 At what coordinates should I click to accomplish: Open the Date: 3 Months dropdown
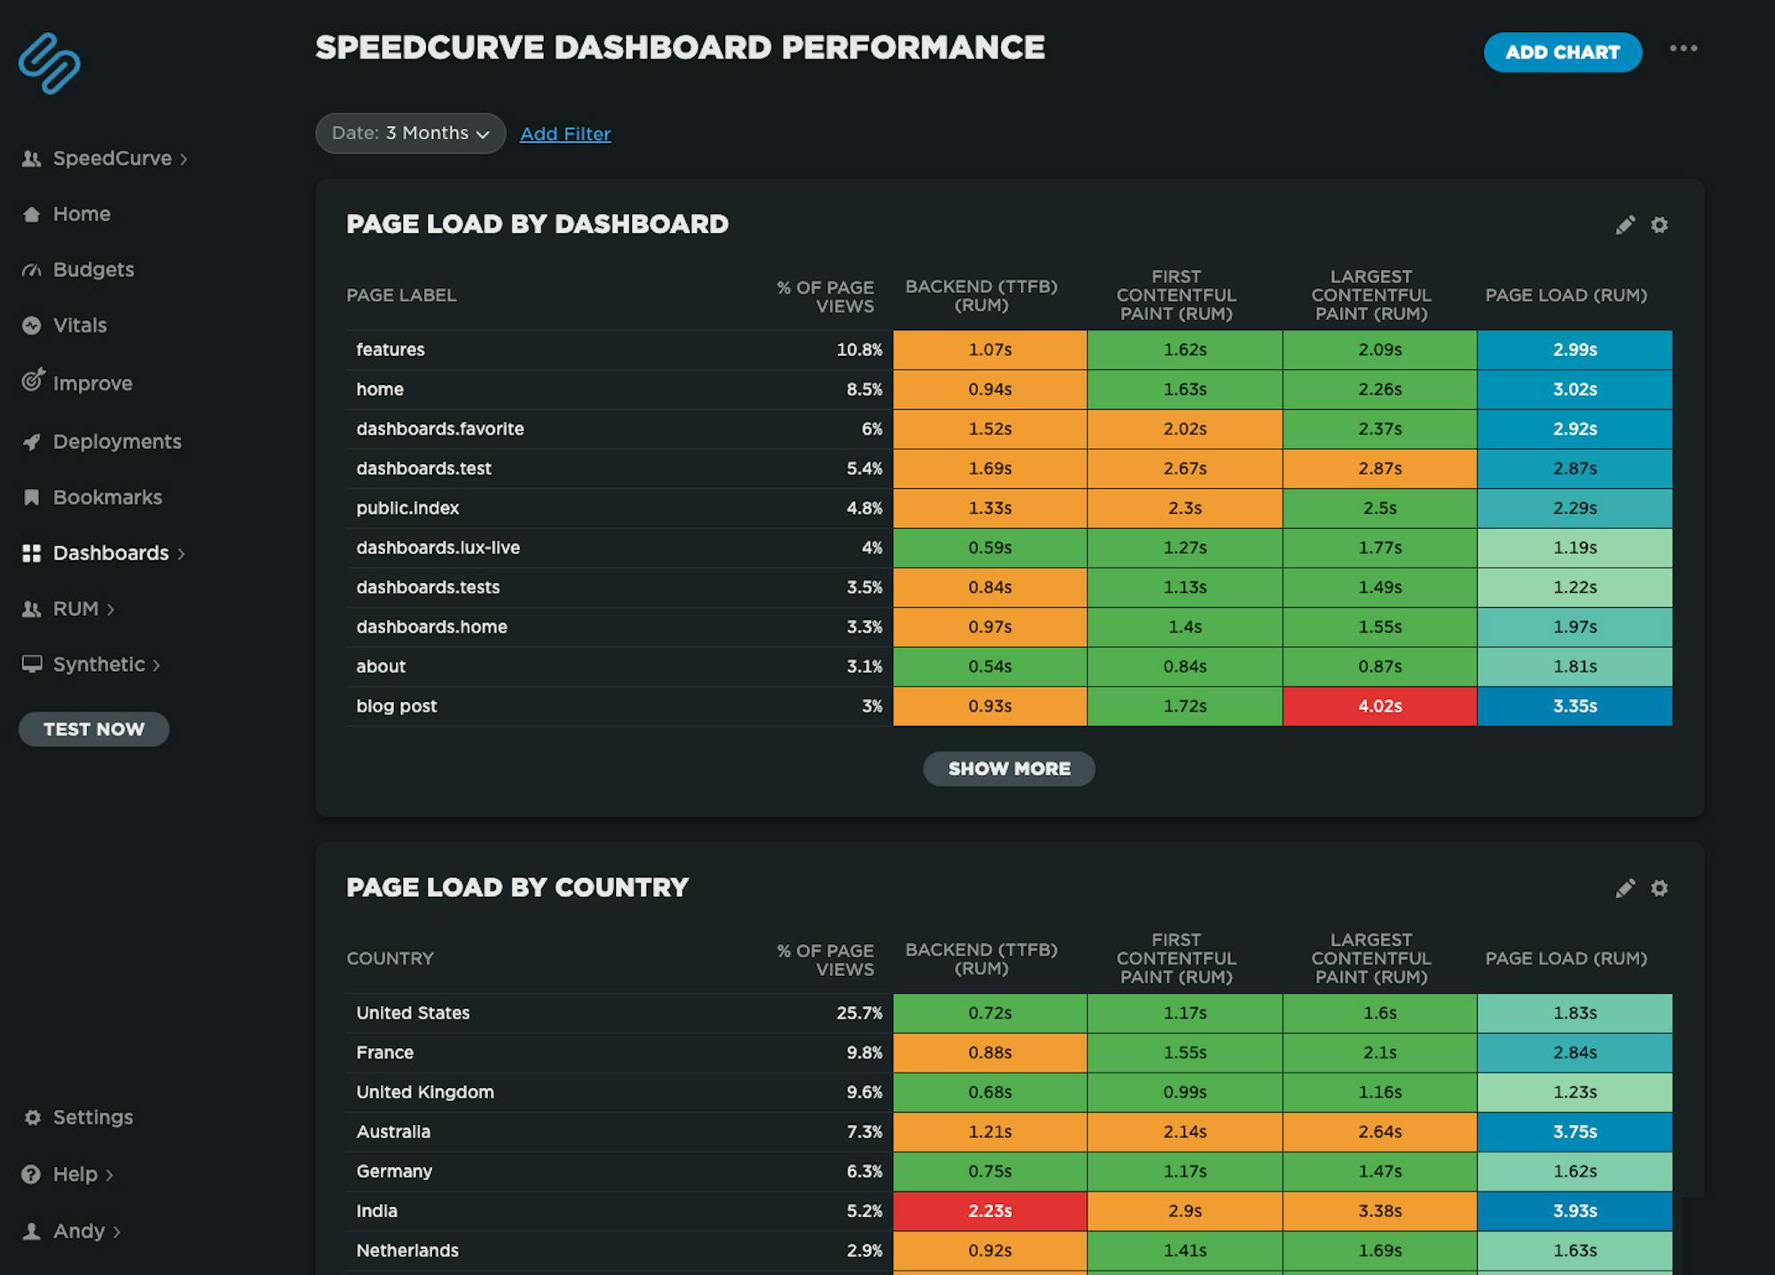(x=410, y=133)
